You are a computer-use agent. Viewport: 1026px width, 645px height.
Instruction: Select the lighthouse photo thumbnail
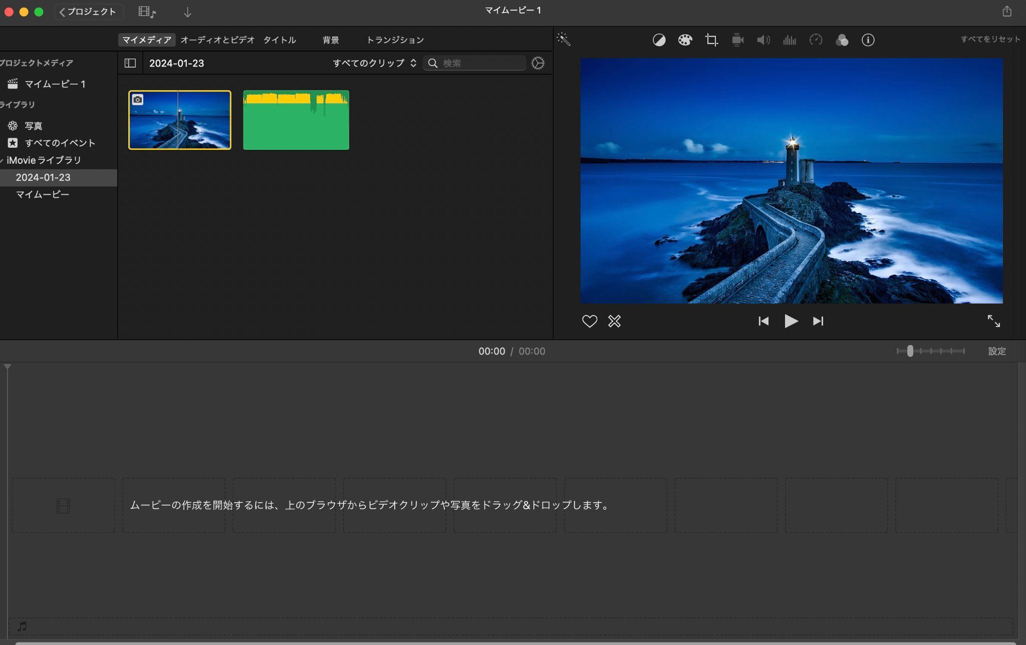click(180, 120)
